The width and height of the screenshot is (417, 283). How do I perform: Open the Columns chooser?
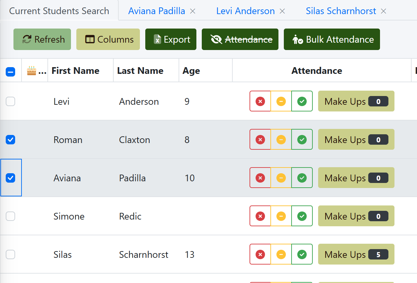(108, 39)
